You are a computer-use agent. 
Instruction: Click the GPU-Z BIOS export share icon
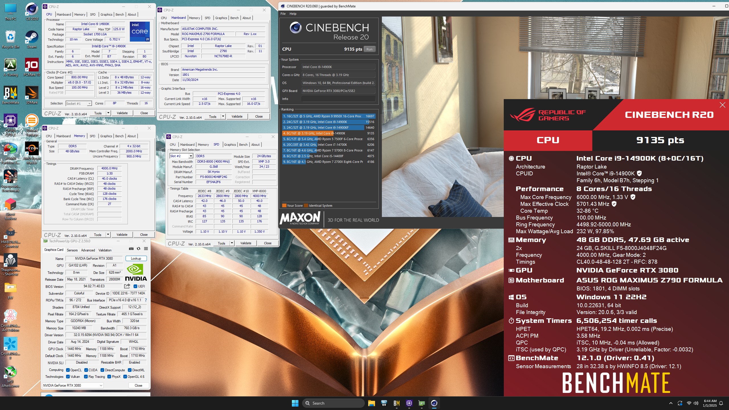(x=127, y=286)
